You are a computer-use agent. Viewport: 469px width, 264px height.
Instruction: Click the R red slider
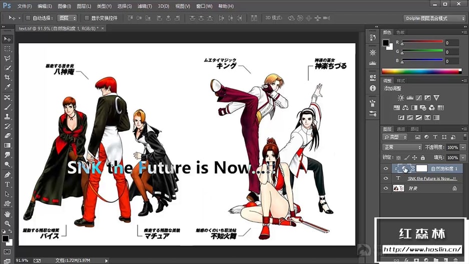(x=422, y=41)
